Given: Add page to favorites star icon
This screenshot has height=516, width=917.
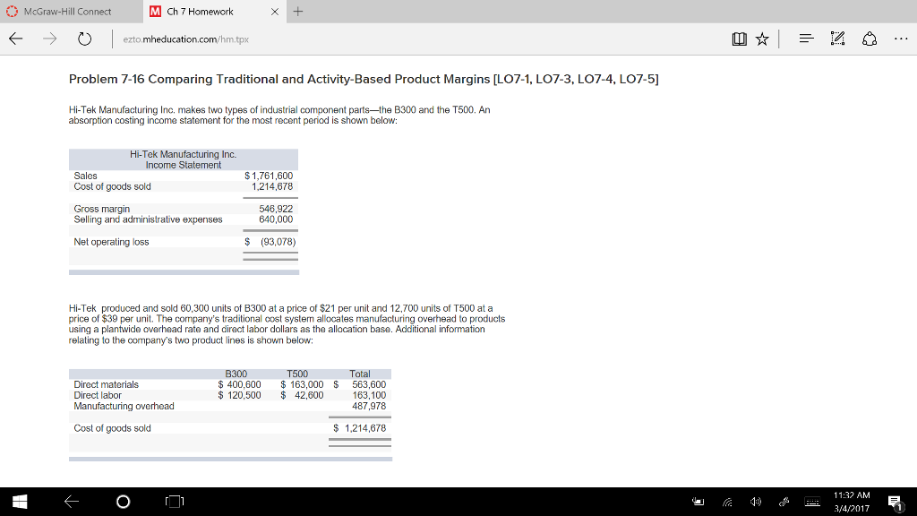Looking at the screenshot, I should pos(762,39).
